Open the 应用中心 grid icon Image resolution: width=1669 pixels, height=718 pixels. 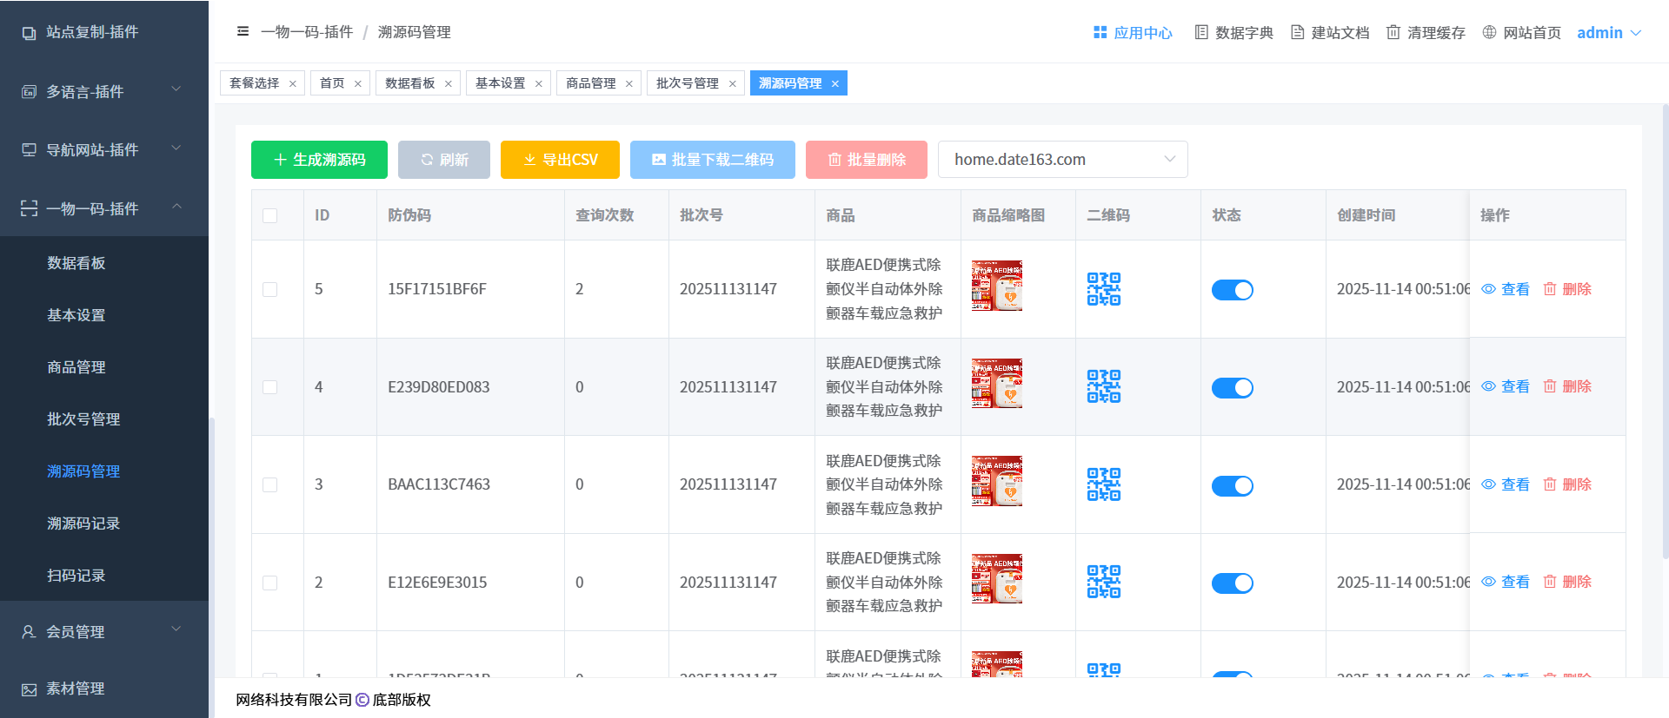click(1100, 32)
